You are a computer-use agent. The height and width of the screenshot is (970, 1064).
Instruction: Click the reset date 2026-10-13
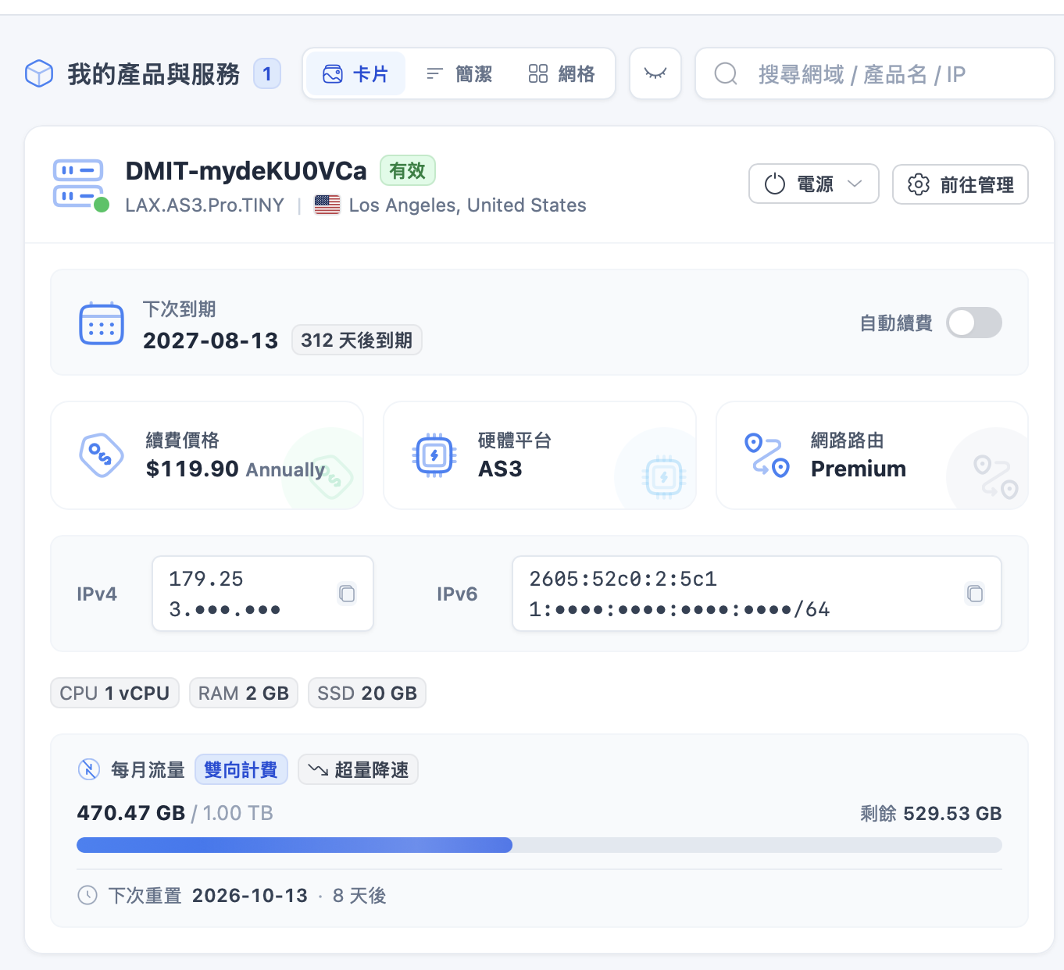point(250,895)
